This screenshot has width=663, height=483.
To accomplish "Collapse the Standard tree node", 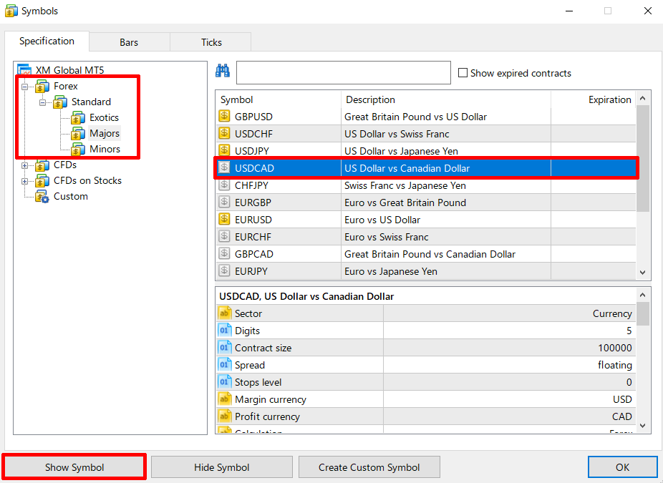I will 43,102.
